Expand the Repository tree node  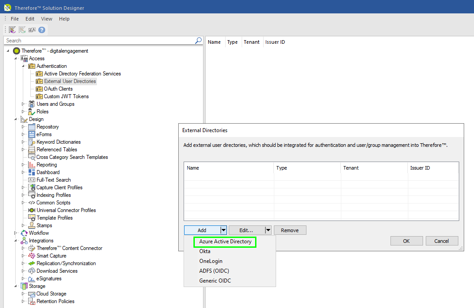pos(23,127)
